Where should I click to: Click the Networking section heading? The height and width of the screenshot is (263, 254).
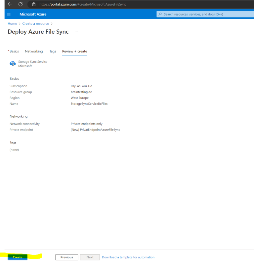click(x=19, y=116)
